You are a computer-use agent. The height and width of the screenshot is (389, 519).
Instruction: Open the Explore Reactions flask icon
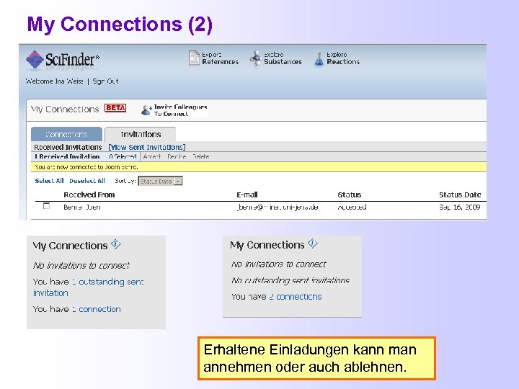click(x=319, y=59)
